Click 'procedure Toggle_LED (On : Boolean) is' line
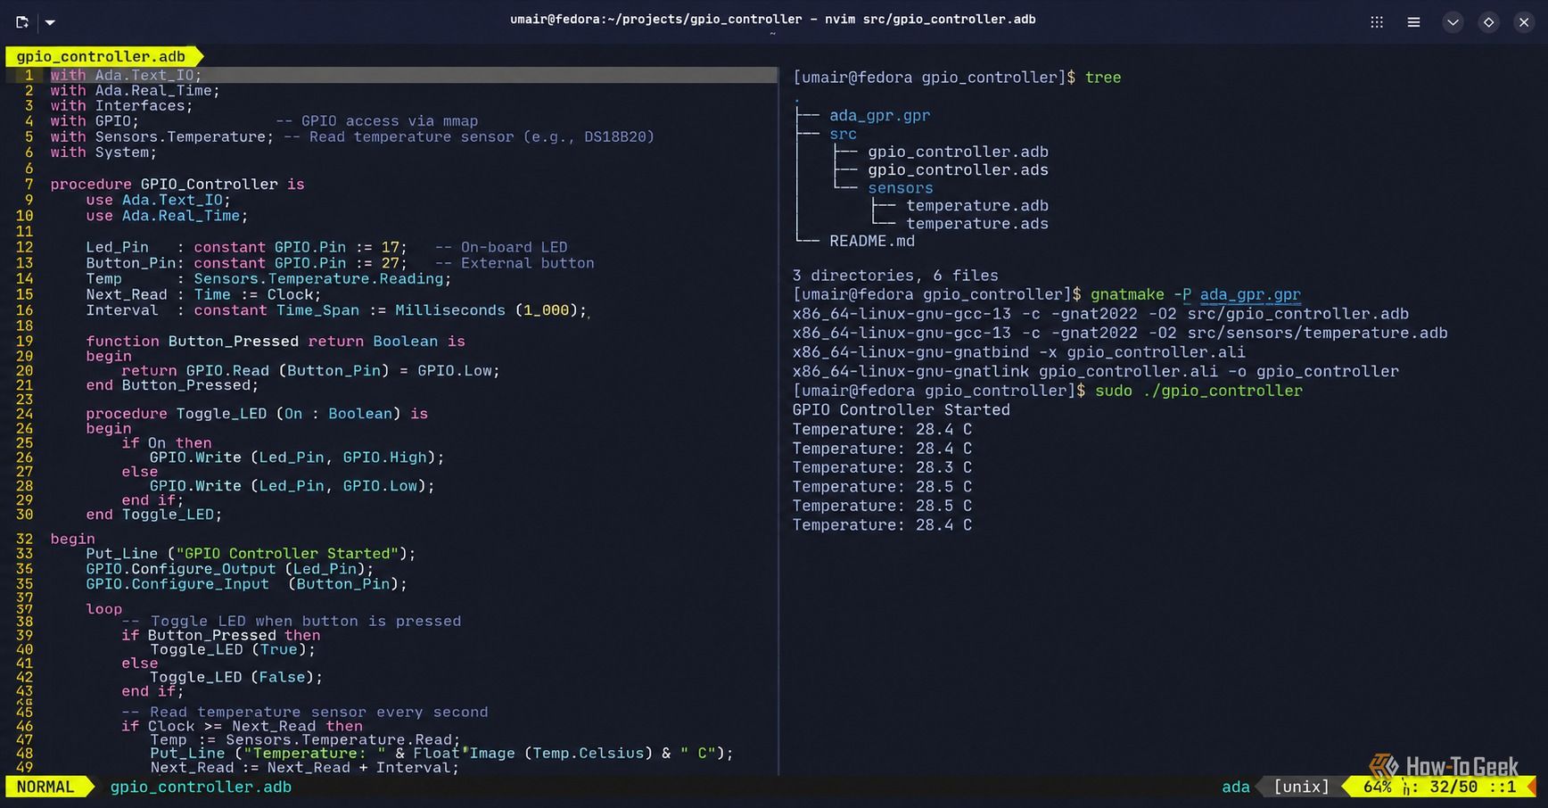This screenshot has width=1548, height=808. pos(257,414)
